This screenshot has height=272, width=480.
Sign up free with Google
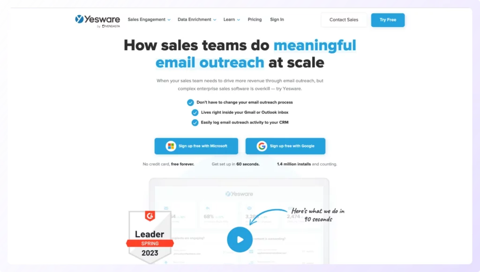point(285,146)
